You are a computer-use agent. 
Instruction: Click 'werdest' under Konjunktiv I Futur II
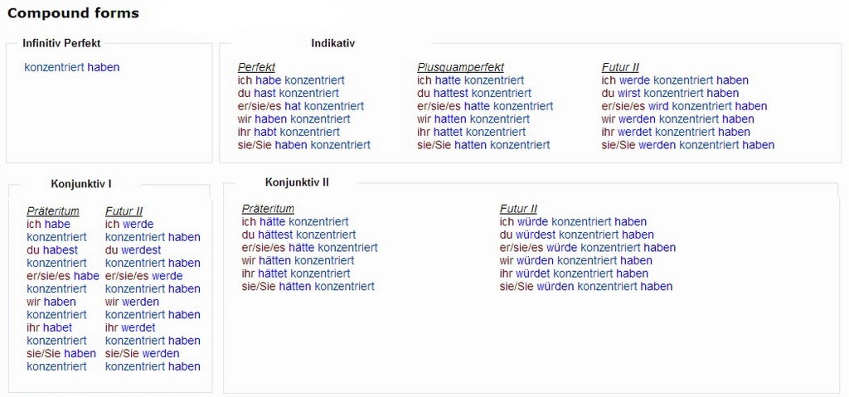141,249
